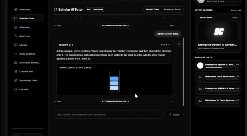
Task: Click the Log out arrow icon
Action: pyautogui.click(x=16, y=89)
